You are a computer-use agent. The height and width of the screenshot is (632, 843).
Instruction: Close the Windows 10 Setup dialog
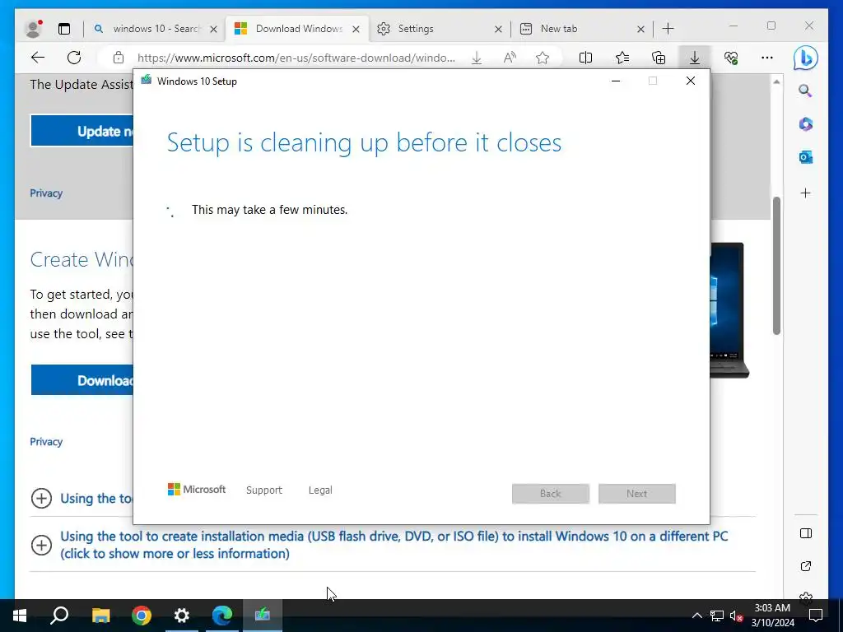click(691, 81)
